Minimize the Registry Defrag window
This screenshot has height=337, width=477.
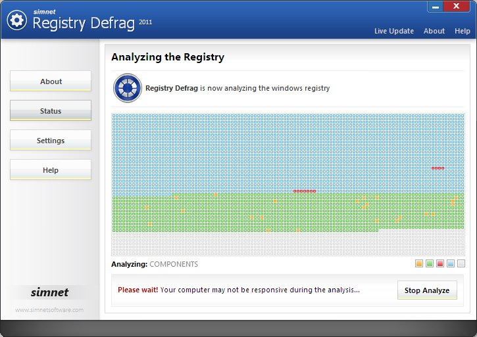pos(436,7)
